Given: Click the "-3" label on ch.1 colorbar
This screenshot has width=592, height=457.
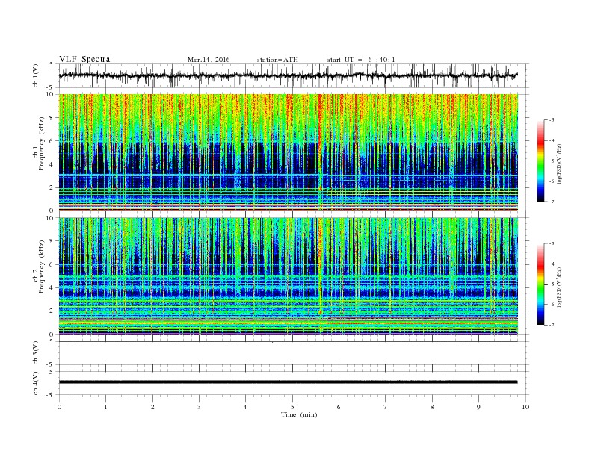Looking at the screenshot, I should click(552, 120).
